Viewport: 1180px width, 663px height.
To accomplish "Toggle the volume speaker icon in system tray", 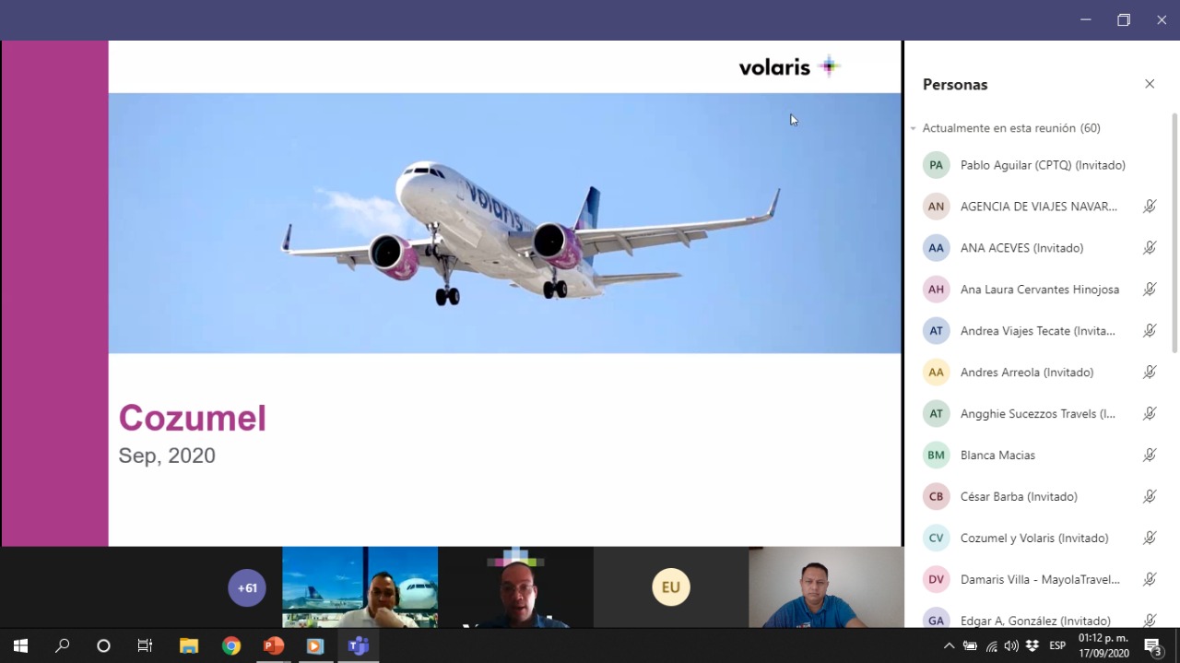I will click(x=1011, y=645).
